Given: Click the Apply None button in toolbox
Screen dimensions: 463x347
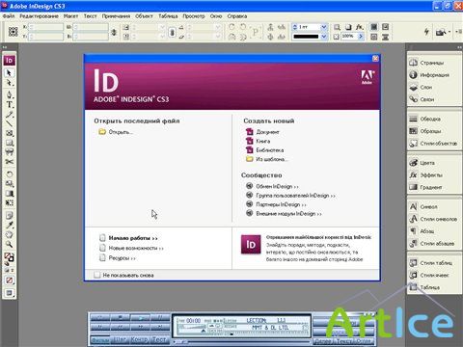Looking at the screenshot, I should point(9,280).
